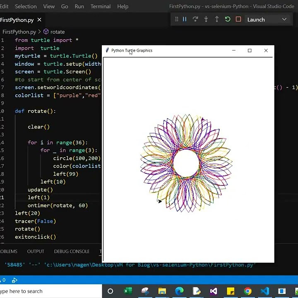Open the Terminal menu

point(101,7)
